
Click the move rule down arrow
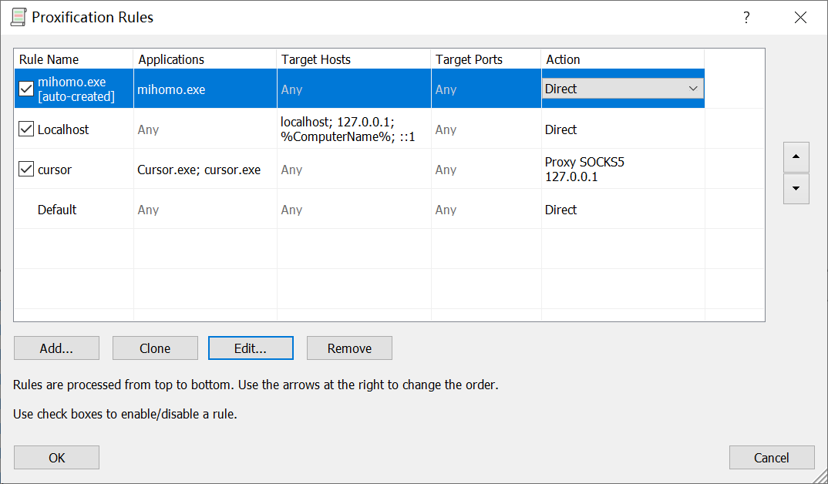(x=796, y=188)
